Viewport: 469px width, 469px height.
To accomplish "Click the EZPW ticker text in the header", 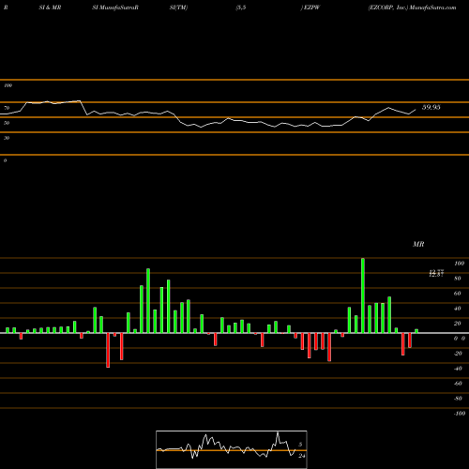I will tap(310, 8).
